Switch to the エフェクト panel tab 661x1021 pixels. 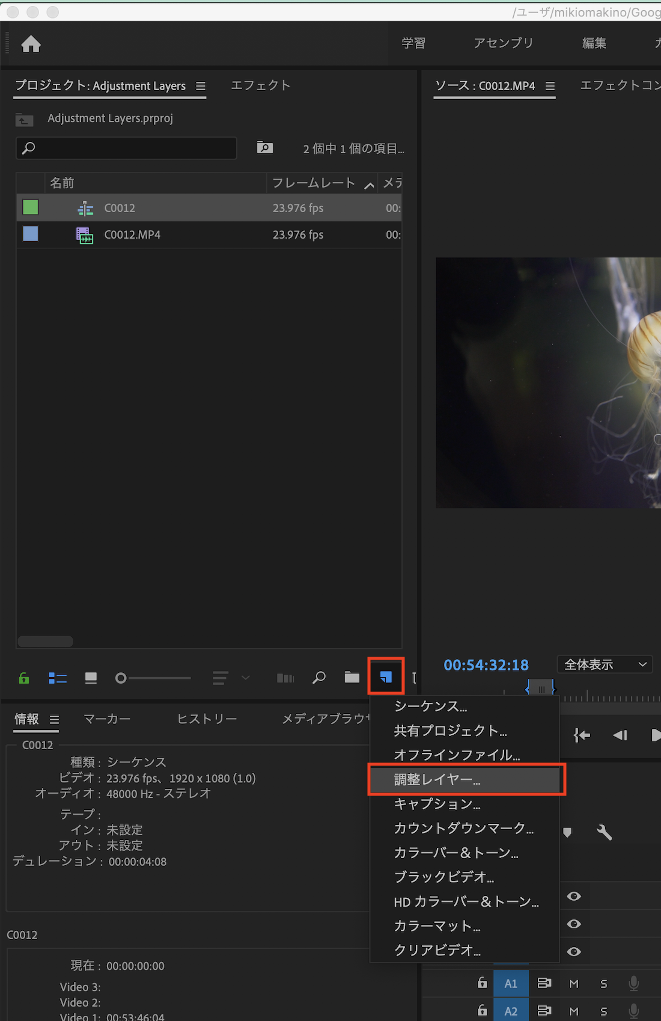tap(261, 85)
